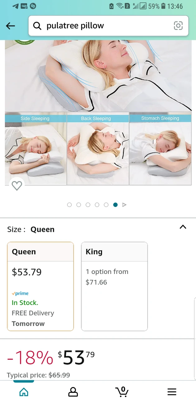Tap the back arrow icon

[11, 26]
